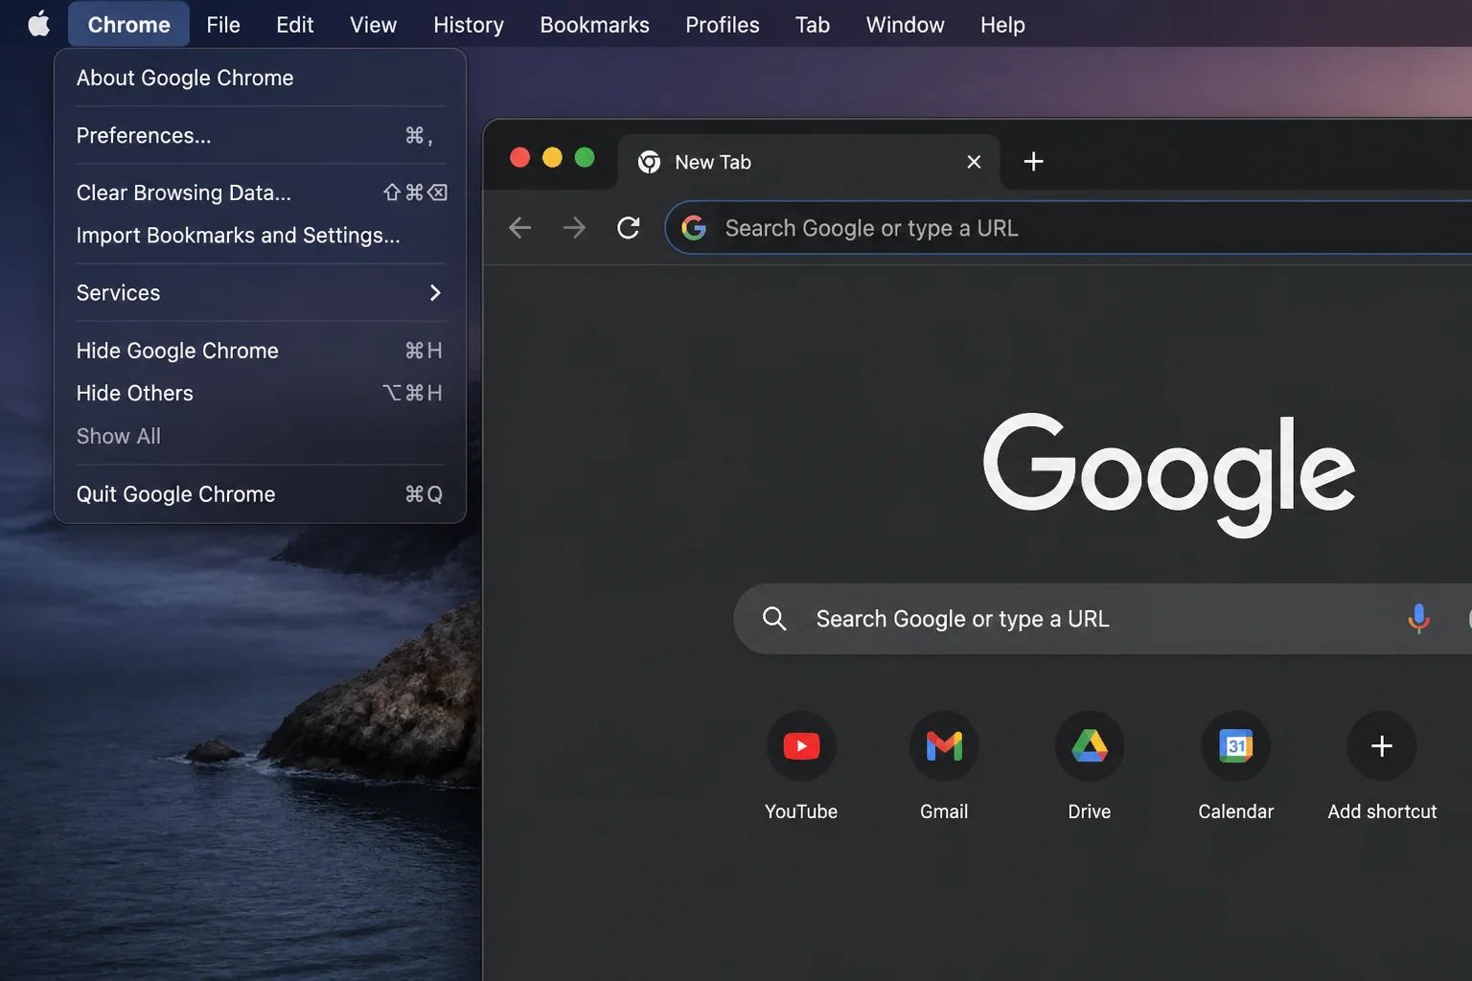Click the Calendar label text
The image size is (1472, 981).
[1236, 811]
